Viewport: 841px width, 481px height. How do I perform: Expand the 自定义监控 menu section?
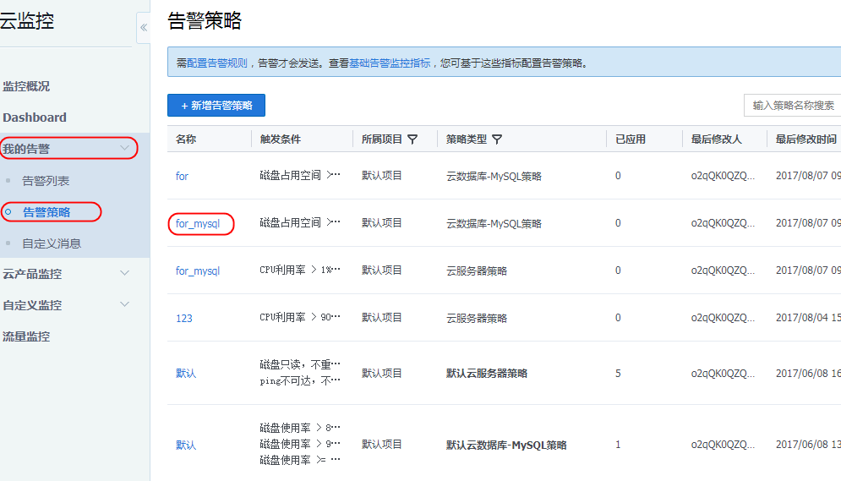(x=125, y=304)
